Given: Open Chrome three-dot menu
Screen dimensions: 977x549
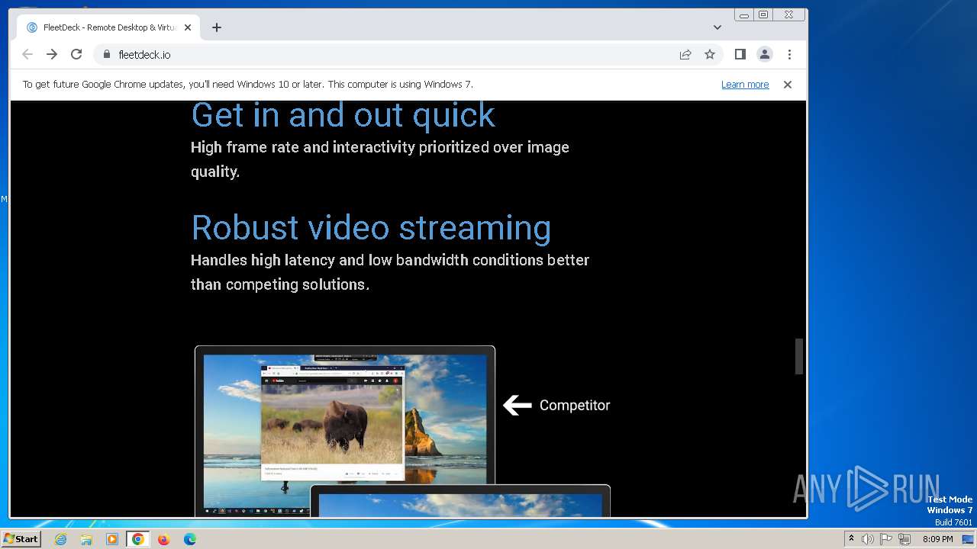Looking at the screenshot, I should point(789,54).
